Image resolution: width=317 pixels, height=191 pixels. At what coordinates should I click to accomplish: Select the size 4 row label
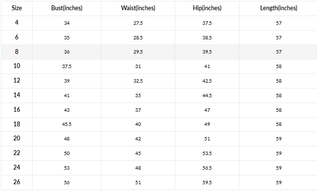click(x=17, y=22)
